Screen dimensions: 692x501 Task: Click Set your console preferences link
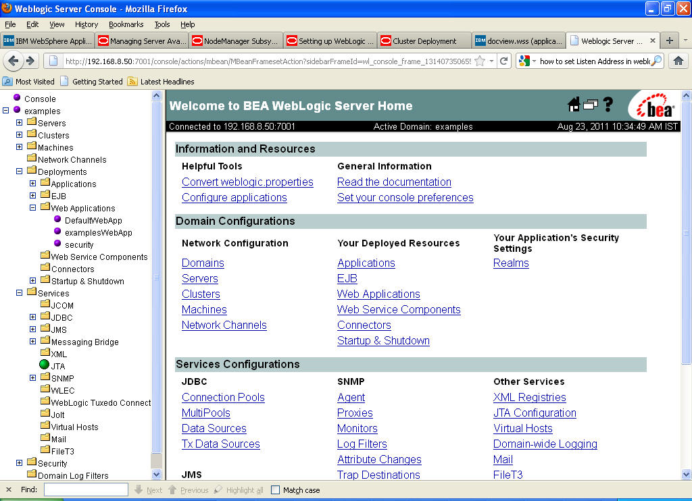coord(405,198)
